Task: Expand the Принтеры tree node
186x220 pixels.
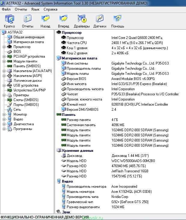Action: pyautogui.click(x=4, y=95)
